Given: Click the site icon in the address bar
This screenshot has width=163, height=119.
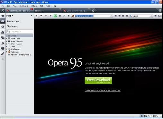Looking at the screenshot, I should pos(73,16).
